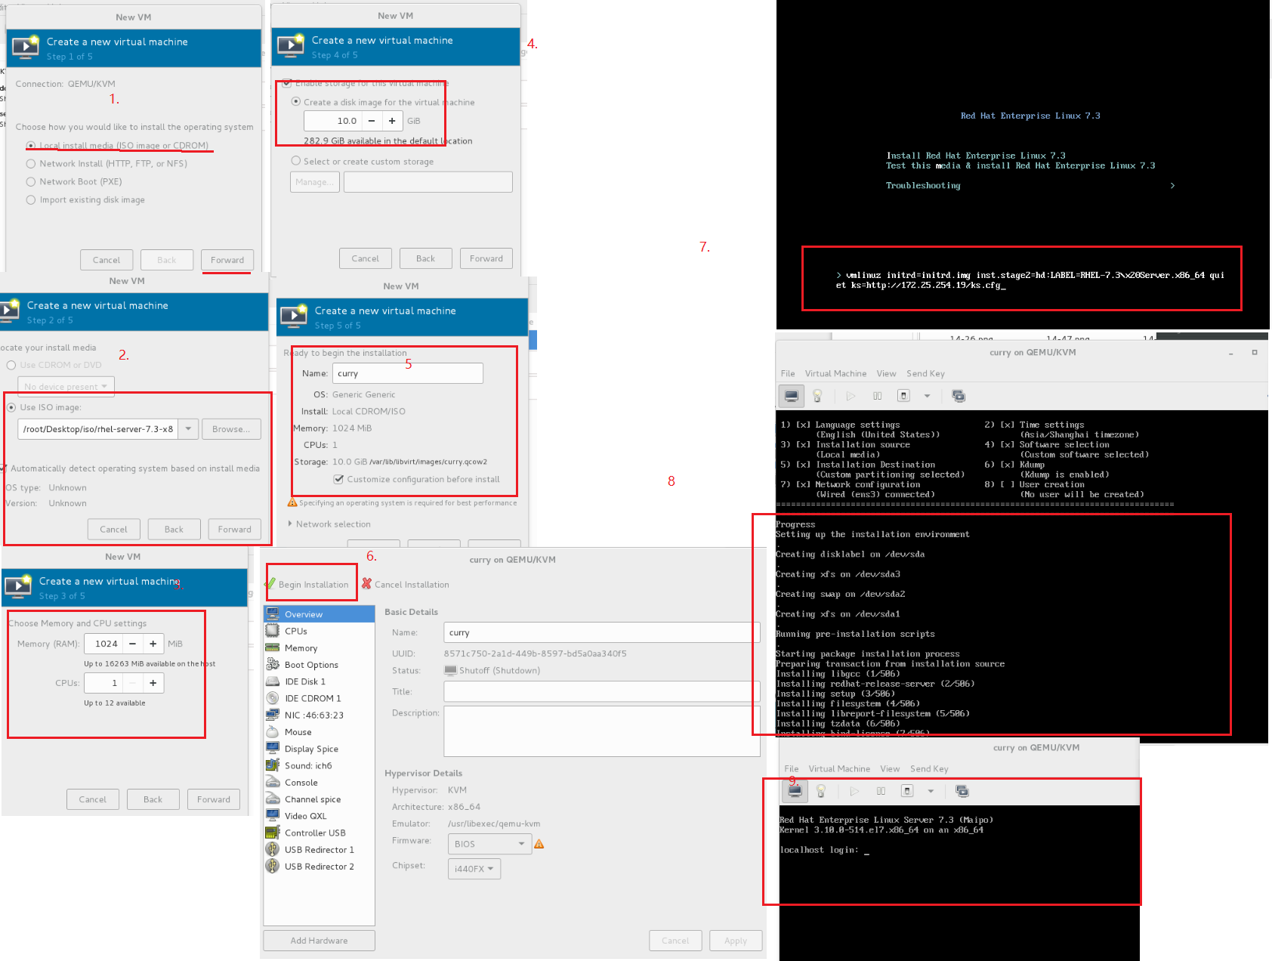Select Memory in the hardware list
1272x961 pixels.
(x=320, y=648)
